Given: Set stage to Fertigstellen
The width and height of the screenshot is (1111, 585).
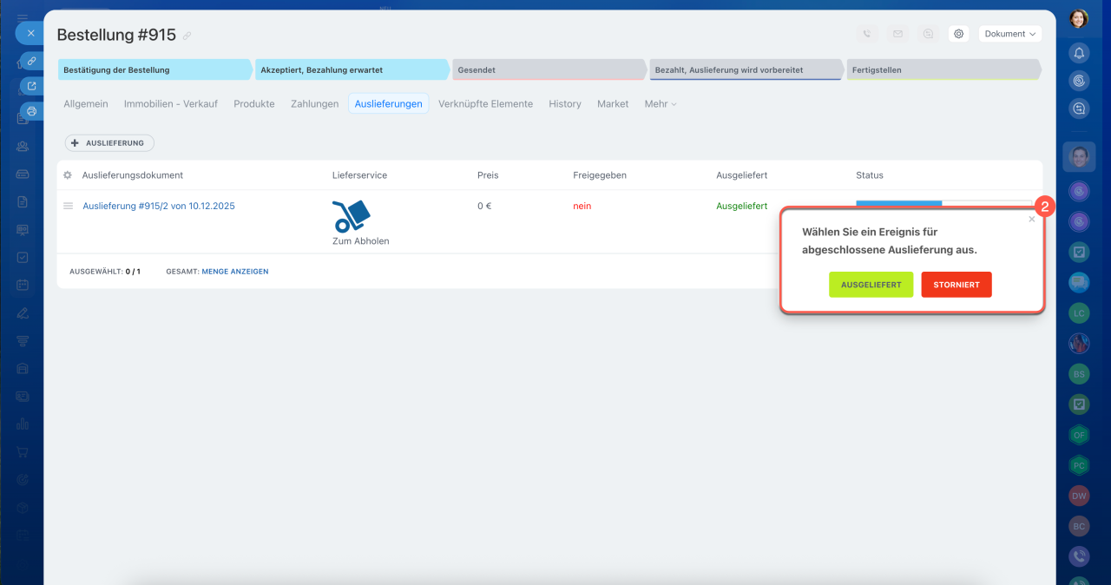Looking at the screenshot, I should [x=942, y=69].
